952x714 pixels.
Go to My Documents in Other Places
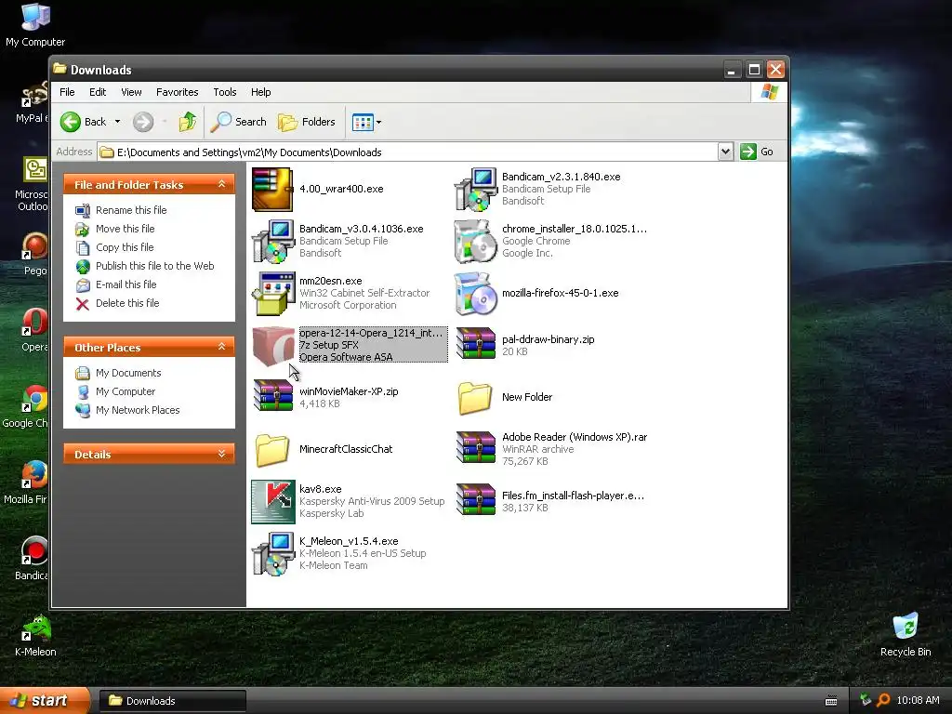[128, 374]
